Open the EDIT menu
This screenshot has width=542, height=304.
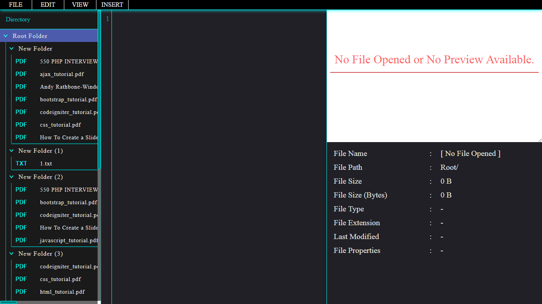coord(48,5)
